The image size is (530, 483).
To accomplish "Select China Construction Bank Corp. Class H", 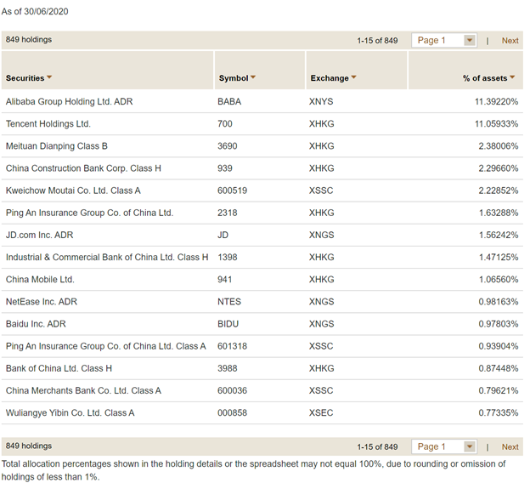I will pyautogui.click(x=83, y=168).
